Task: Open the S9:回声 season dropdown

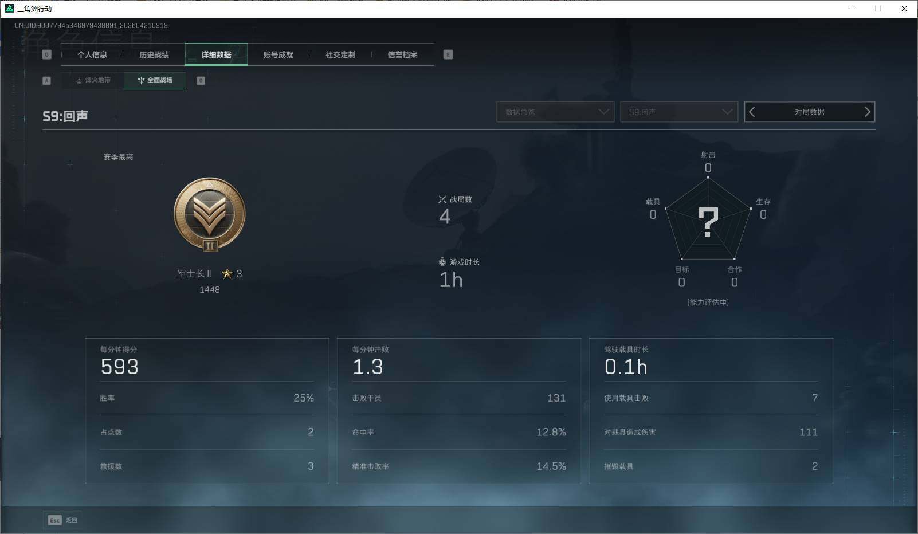Action: (x=679, y=112)
